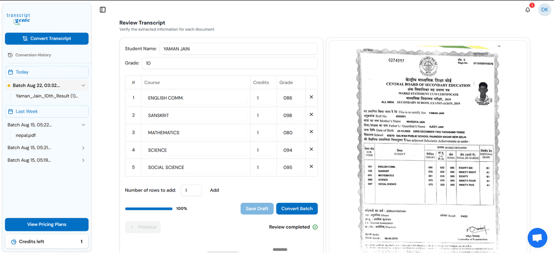The height and width of the screenshot is (253, 554).
Task: Click the Review Transcript heading
Action: click(x=143, y=23)
